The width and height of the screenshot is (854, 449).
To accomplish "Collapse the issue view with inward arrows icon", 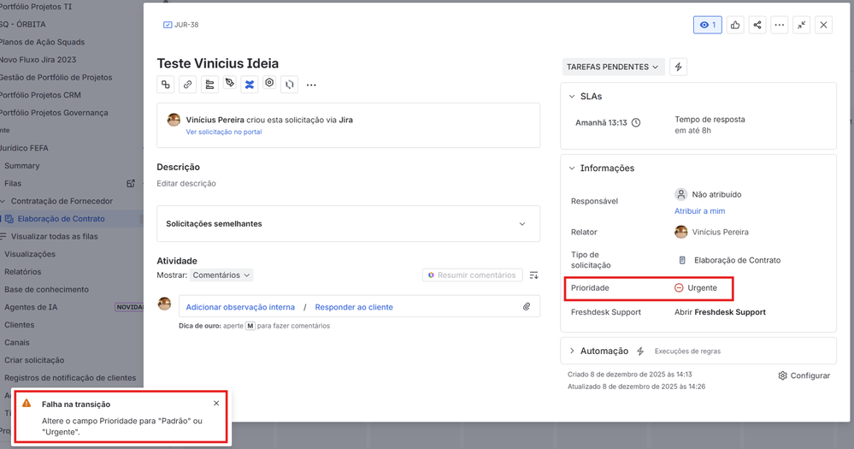I will click(802, 25).
